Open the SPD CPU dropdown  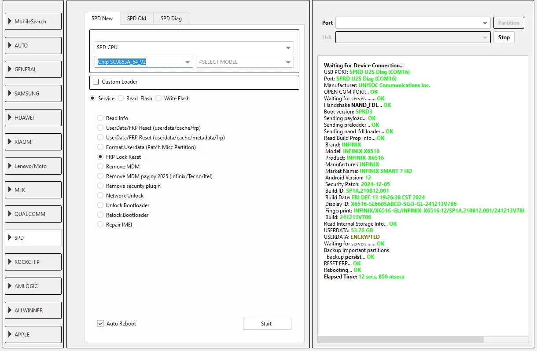[194, 48]
